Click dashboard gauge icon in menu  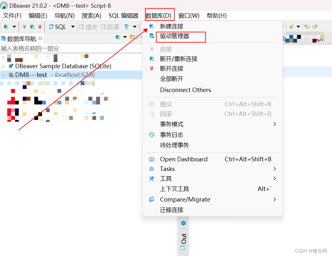152,159
